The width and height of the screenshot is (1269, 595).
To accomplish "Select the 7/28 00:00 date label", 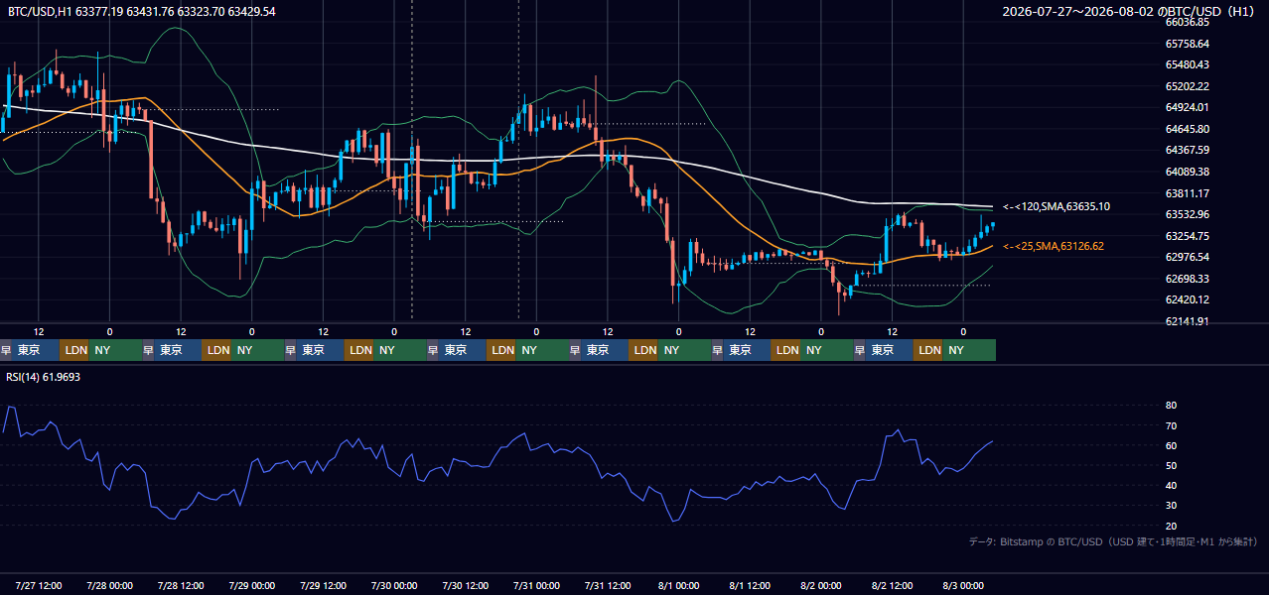I will pyautogui.click(x=110, y=585).
